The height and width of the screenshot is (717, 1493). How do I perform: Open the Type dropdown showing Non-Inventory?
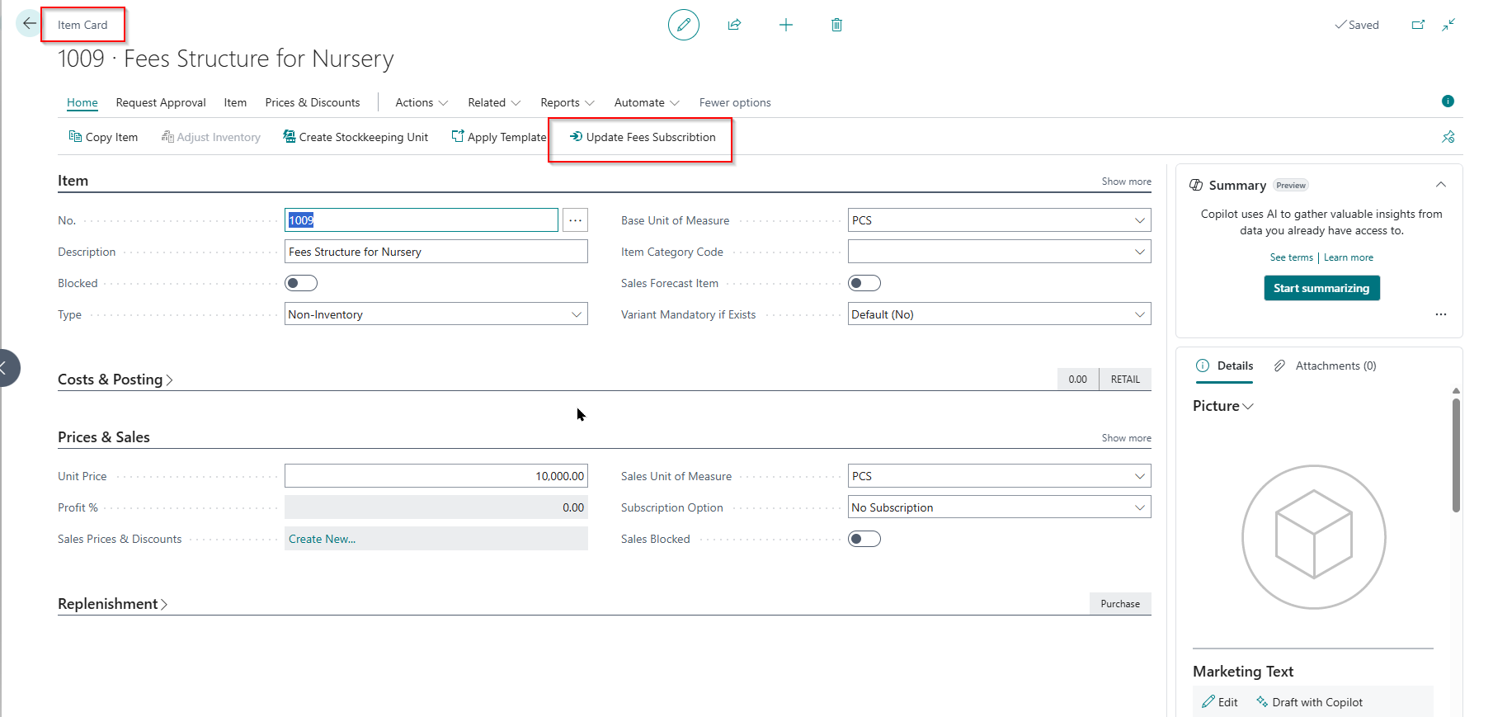click(436, 314)
